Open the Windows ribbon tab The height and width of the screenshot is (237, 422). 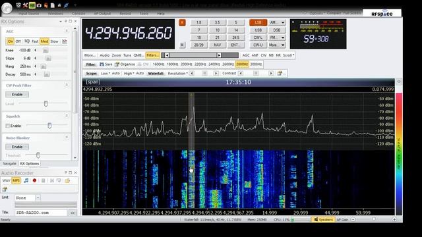pos(55,13)
